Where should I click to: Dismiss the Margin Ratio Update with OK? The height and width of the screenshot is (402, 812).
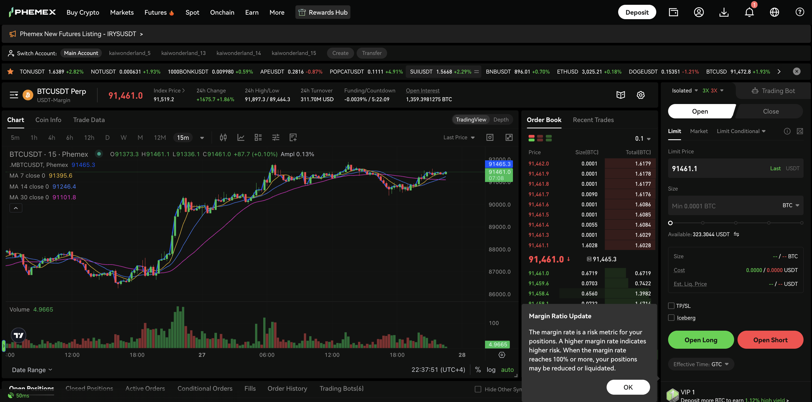(x=627, y=387)
